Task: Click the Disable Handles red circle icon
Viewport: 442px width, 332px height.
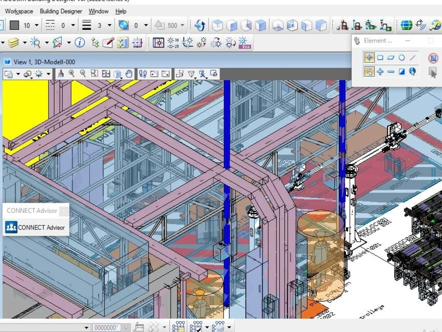Action: click(x=433, y=58)
